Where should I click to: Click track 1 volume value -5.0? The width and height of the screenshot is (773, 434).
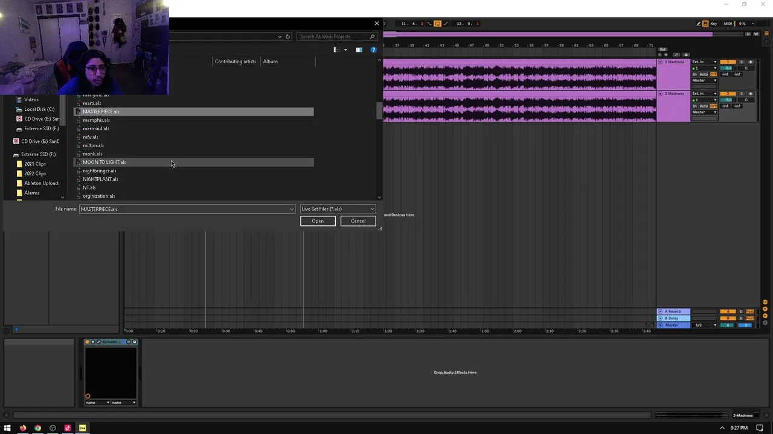coord(728,68)
